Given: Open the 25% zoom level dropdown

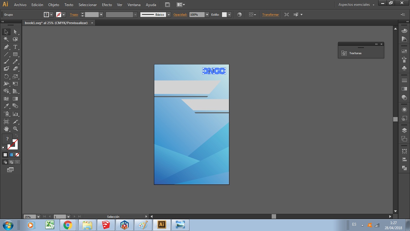Looking at the screenshot, I should pos(38,217).
